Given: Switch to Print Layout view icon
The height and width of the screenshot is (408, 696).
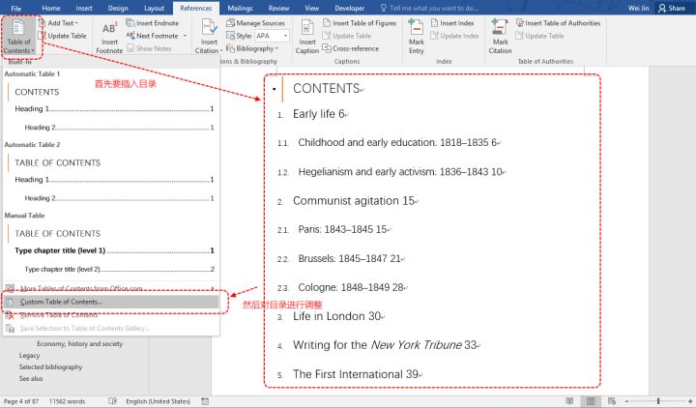Looking at the screenshot, I should [x=591, y=401].
